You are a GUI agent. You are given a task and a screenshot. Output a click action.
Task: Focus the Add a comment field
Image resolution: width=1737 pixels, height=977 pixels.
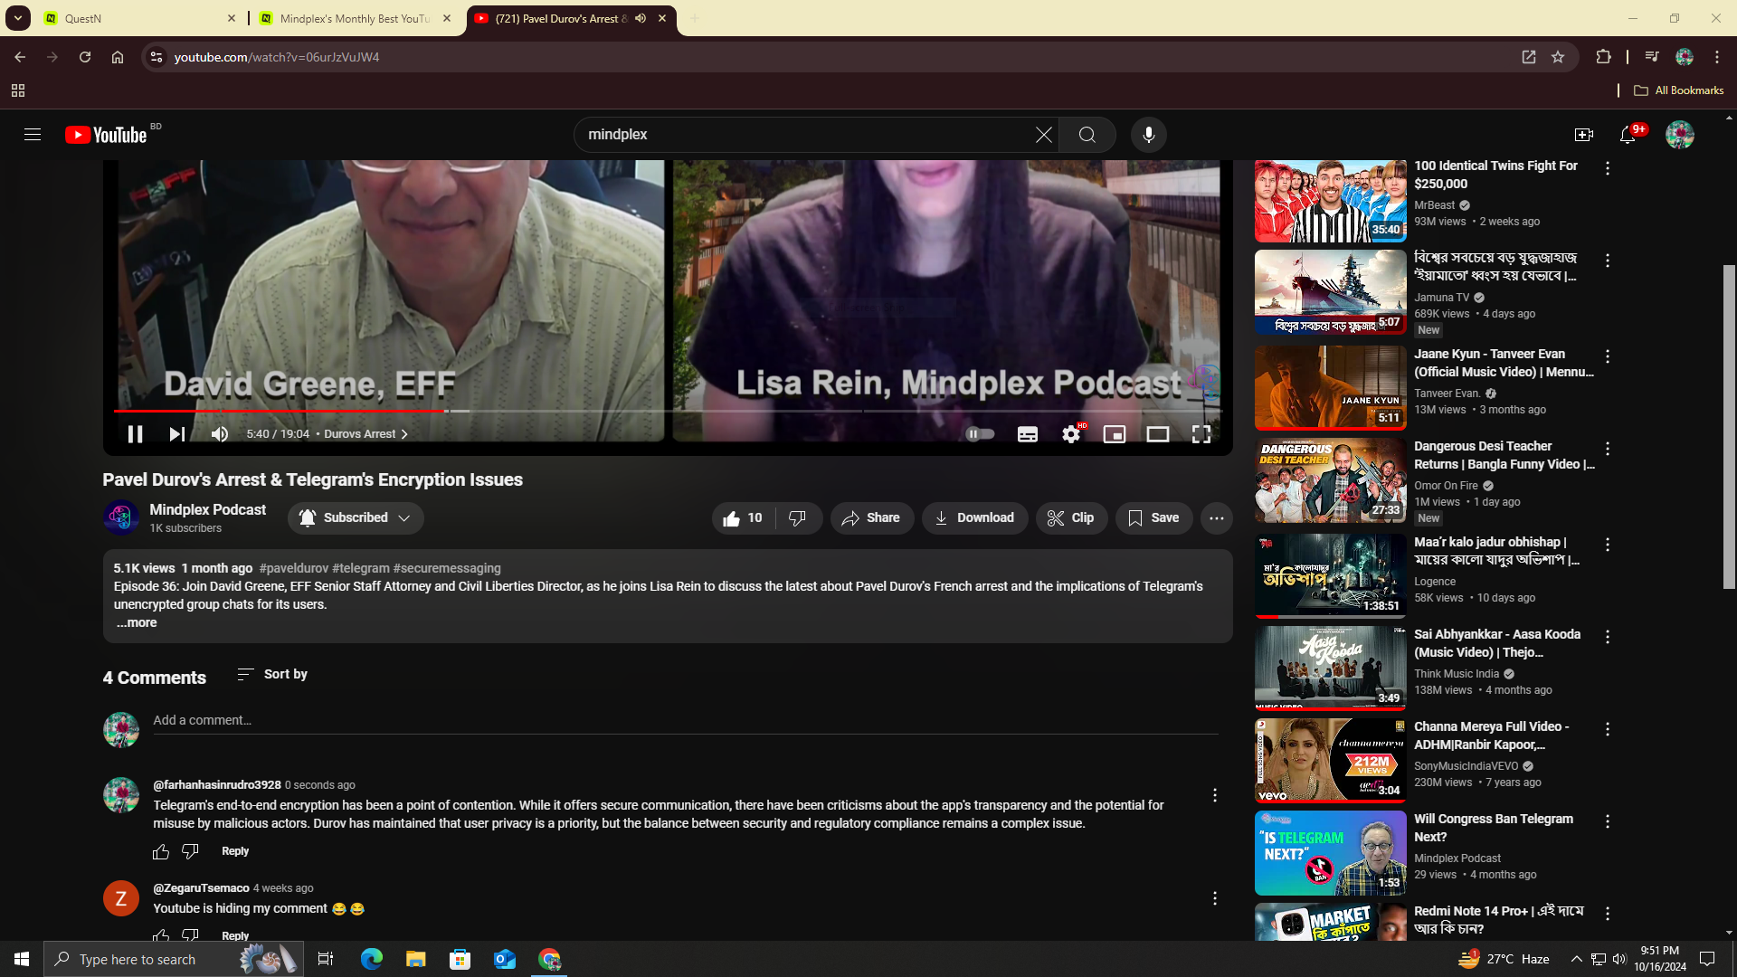click(x=686, y=721)
